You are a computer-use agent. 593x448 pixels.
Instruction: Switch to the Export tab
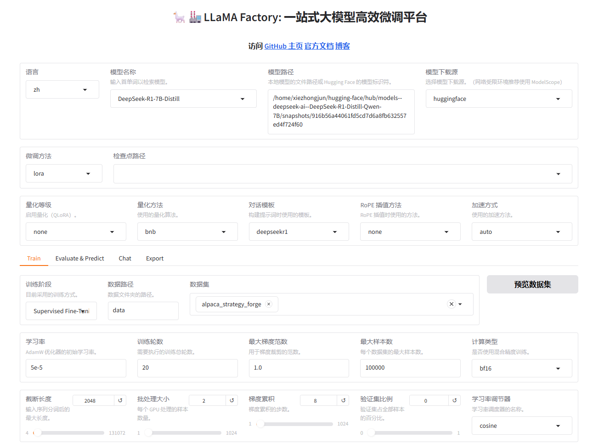click(x=155, y=258)
